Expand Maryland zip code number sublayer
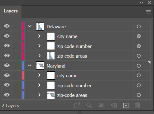Image resolution: width=154 pixels, height=114 pixels. (39, 85)
